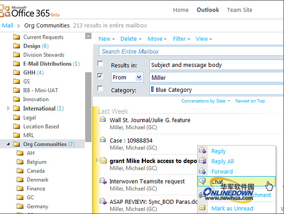284x214 pixels.
Task: Choose Mark as Unread from context menu
Action: 232,208
